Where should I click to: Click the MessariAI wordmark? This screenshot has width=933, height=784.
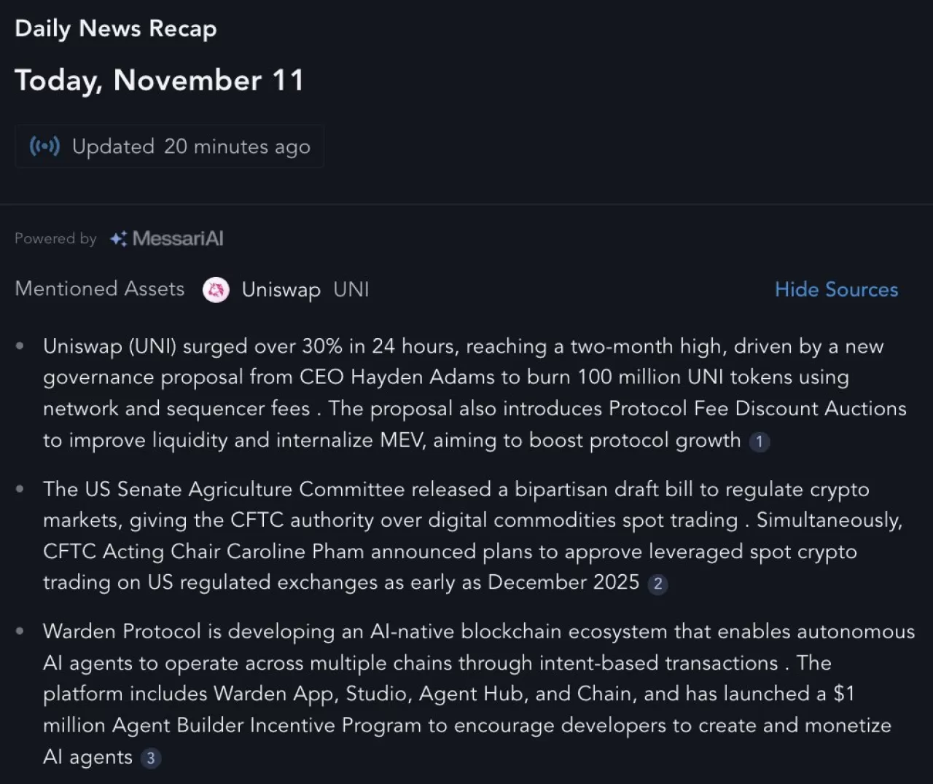178,238
